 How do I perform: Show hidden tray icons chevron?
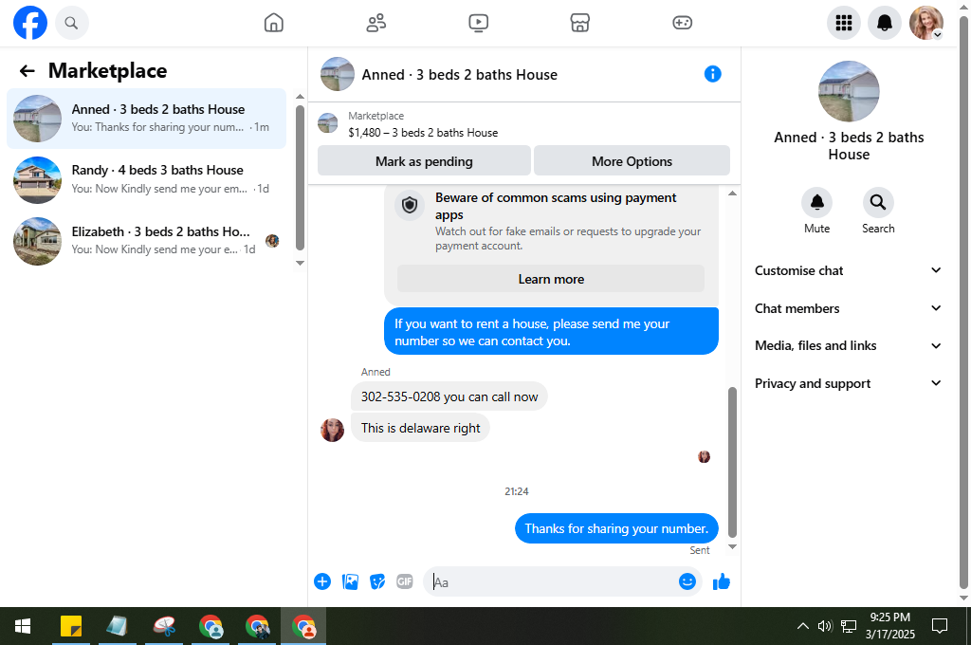tap(802, 626)
